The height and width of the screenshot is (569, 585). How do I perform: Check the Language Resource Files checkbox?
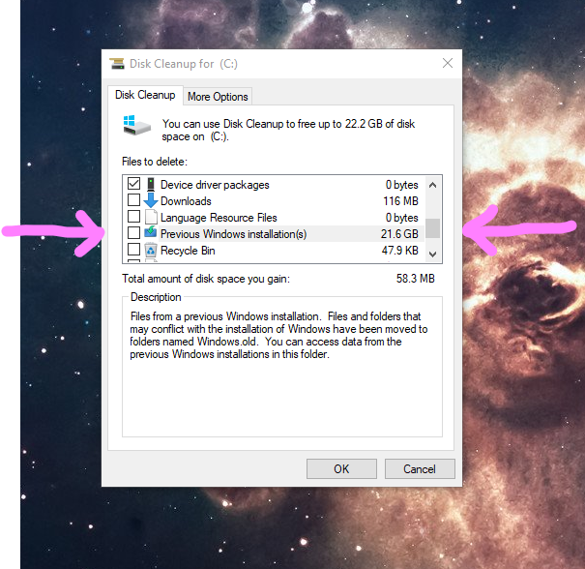pyautogui.click(x=134, y=217)
